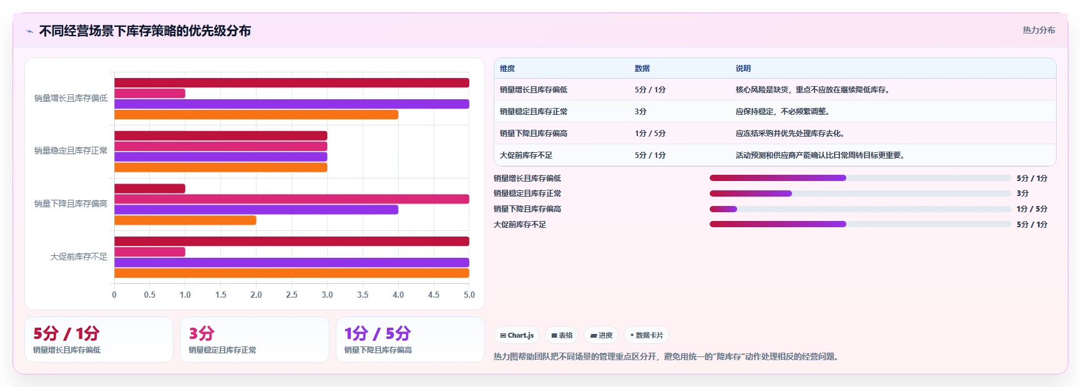Click description 活动预测和供应商产能确认比日常周转目标更重要。

(820, 155)
